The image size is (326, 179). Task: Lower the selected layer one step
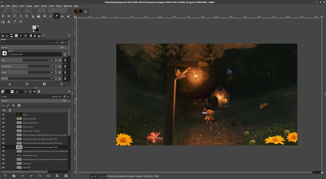[31, 176]
